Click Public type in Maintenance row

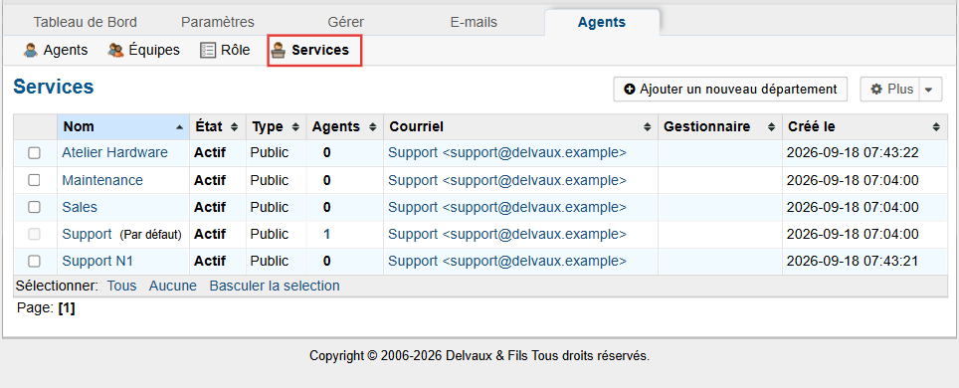[x=270, y=180]
